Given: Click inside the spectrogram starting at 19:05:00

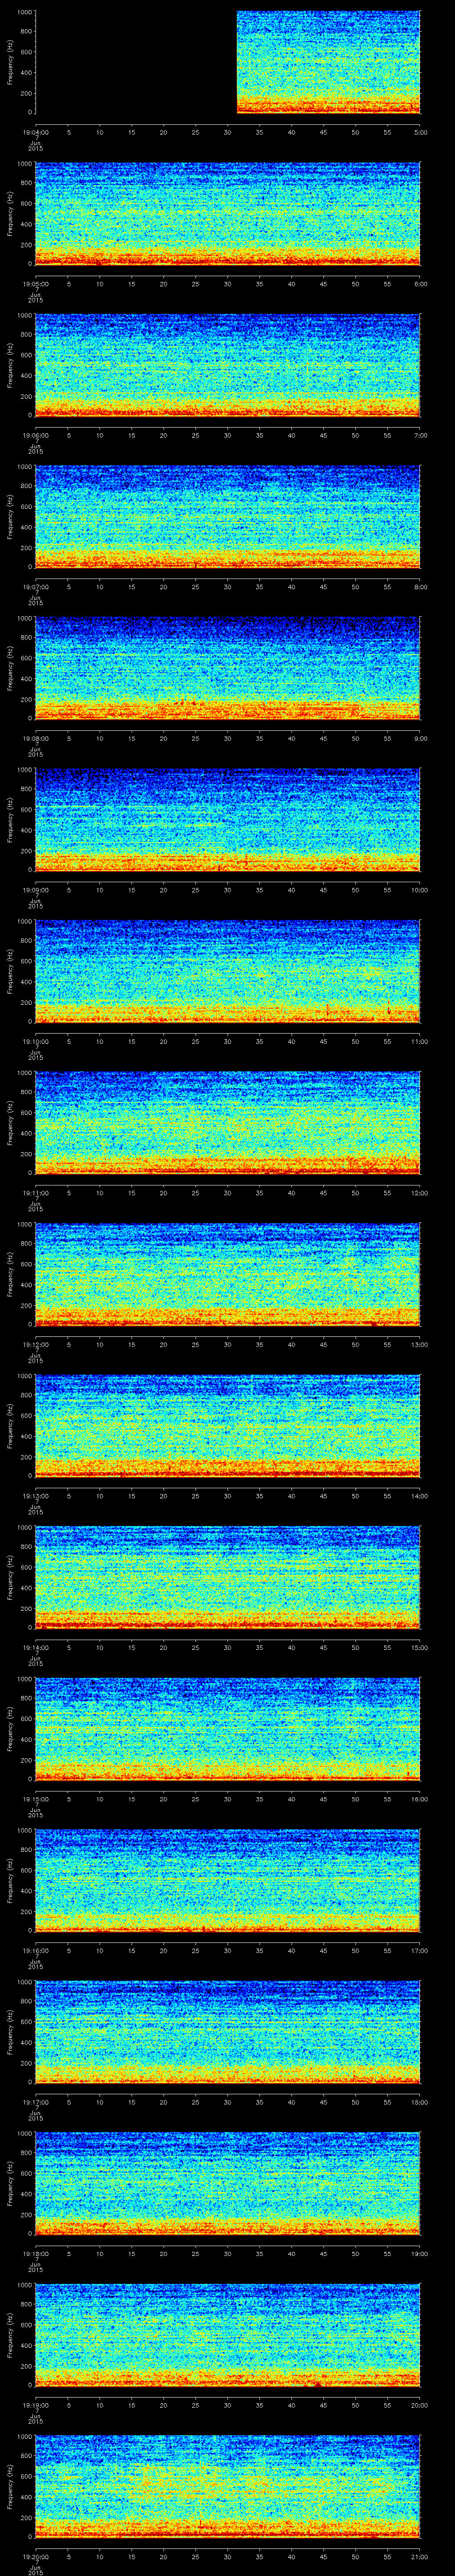Looking at the screenshot, I should [228, 214].
